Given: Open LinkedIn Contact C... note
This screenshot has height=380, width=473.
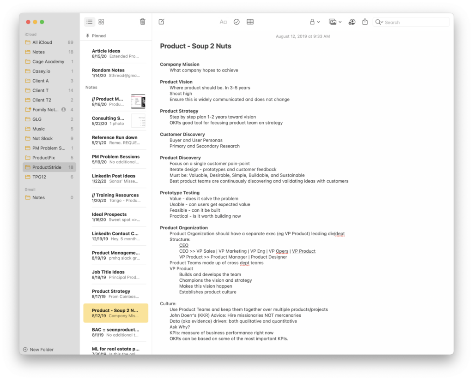Looking at the screenshot, I should pyautogui.click(x=116, y=237).
